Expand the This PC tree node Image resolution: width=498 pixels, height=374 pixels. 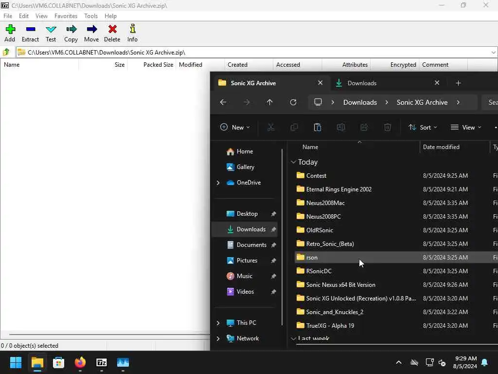tap(218, 323)
